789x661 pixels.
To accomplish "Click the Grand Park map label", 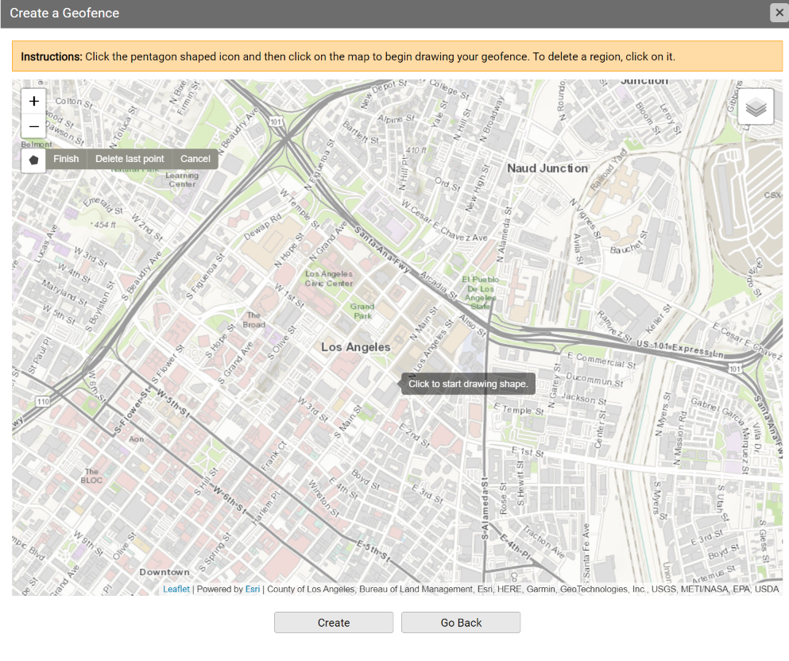I will click(x=362, y=311).
